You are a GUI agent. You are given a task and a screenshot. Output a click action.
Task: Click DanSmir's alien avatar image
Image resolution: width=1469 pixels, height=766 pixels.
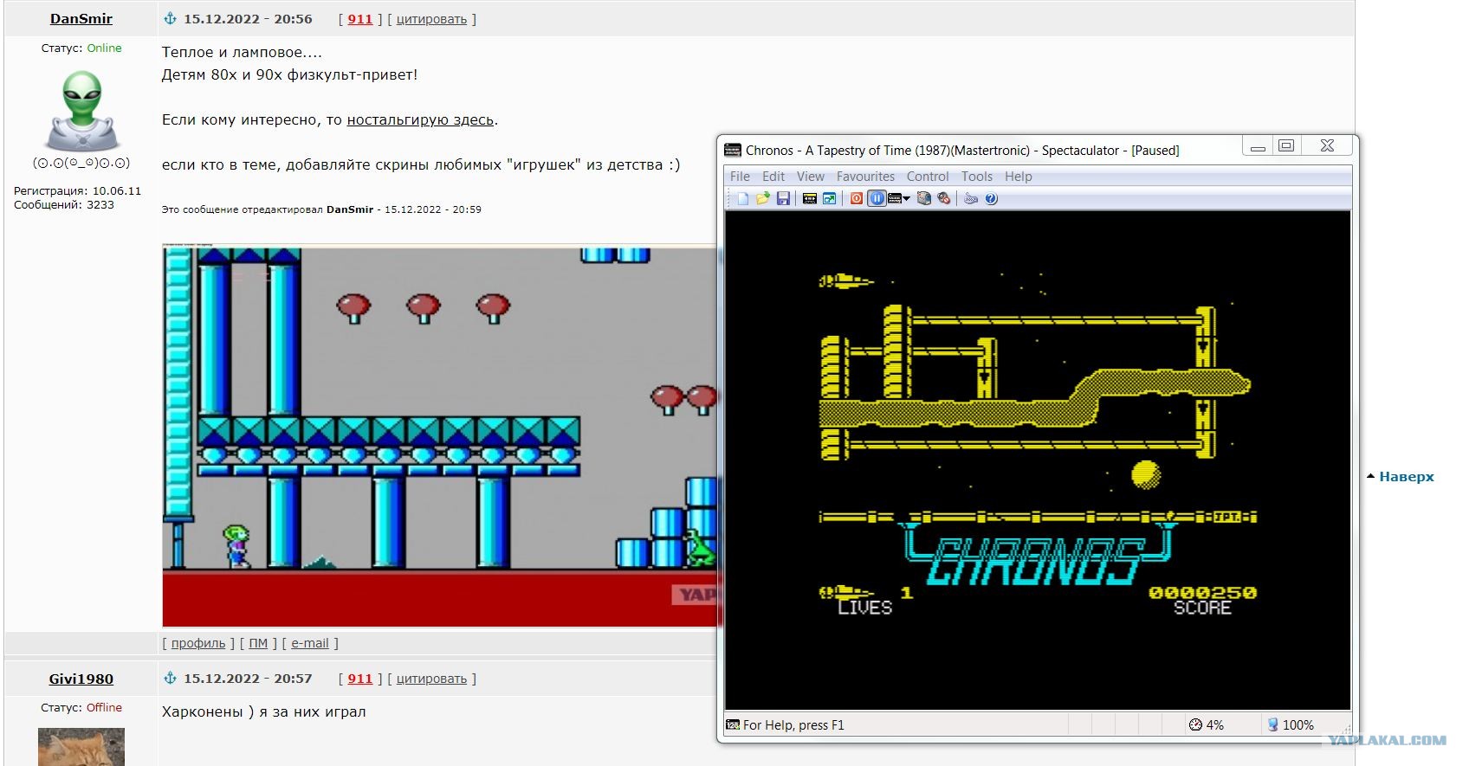[81, 111]
